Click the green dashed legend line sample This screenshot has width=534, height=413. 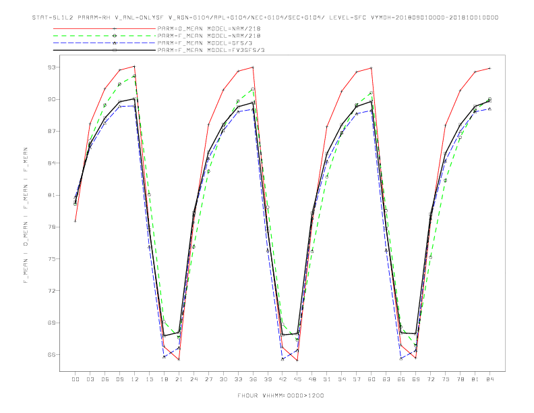pyautogui.click(x=105, y=36)
